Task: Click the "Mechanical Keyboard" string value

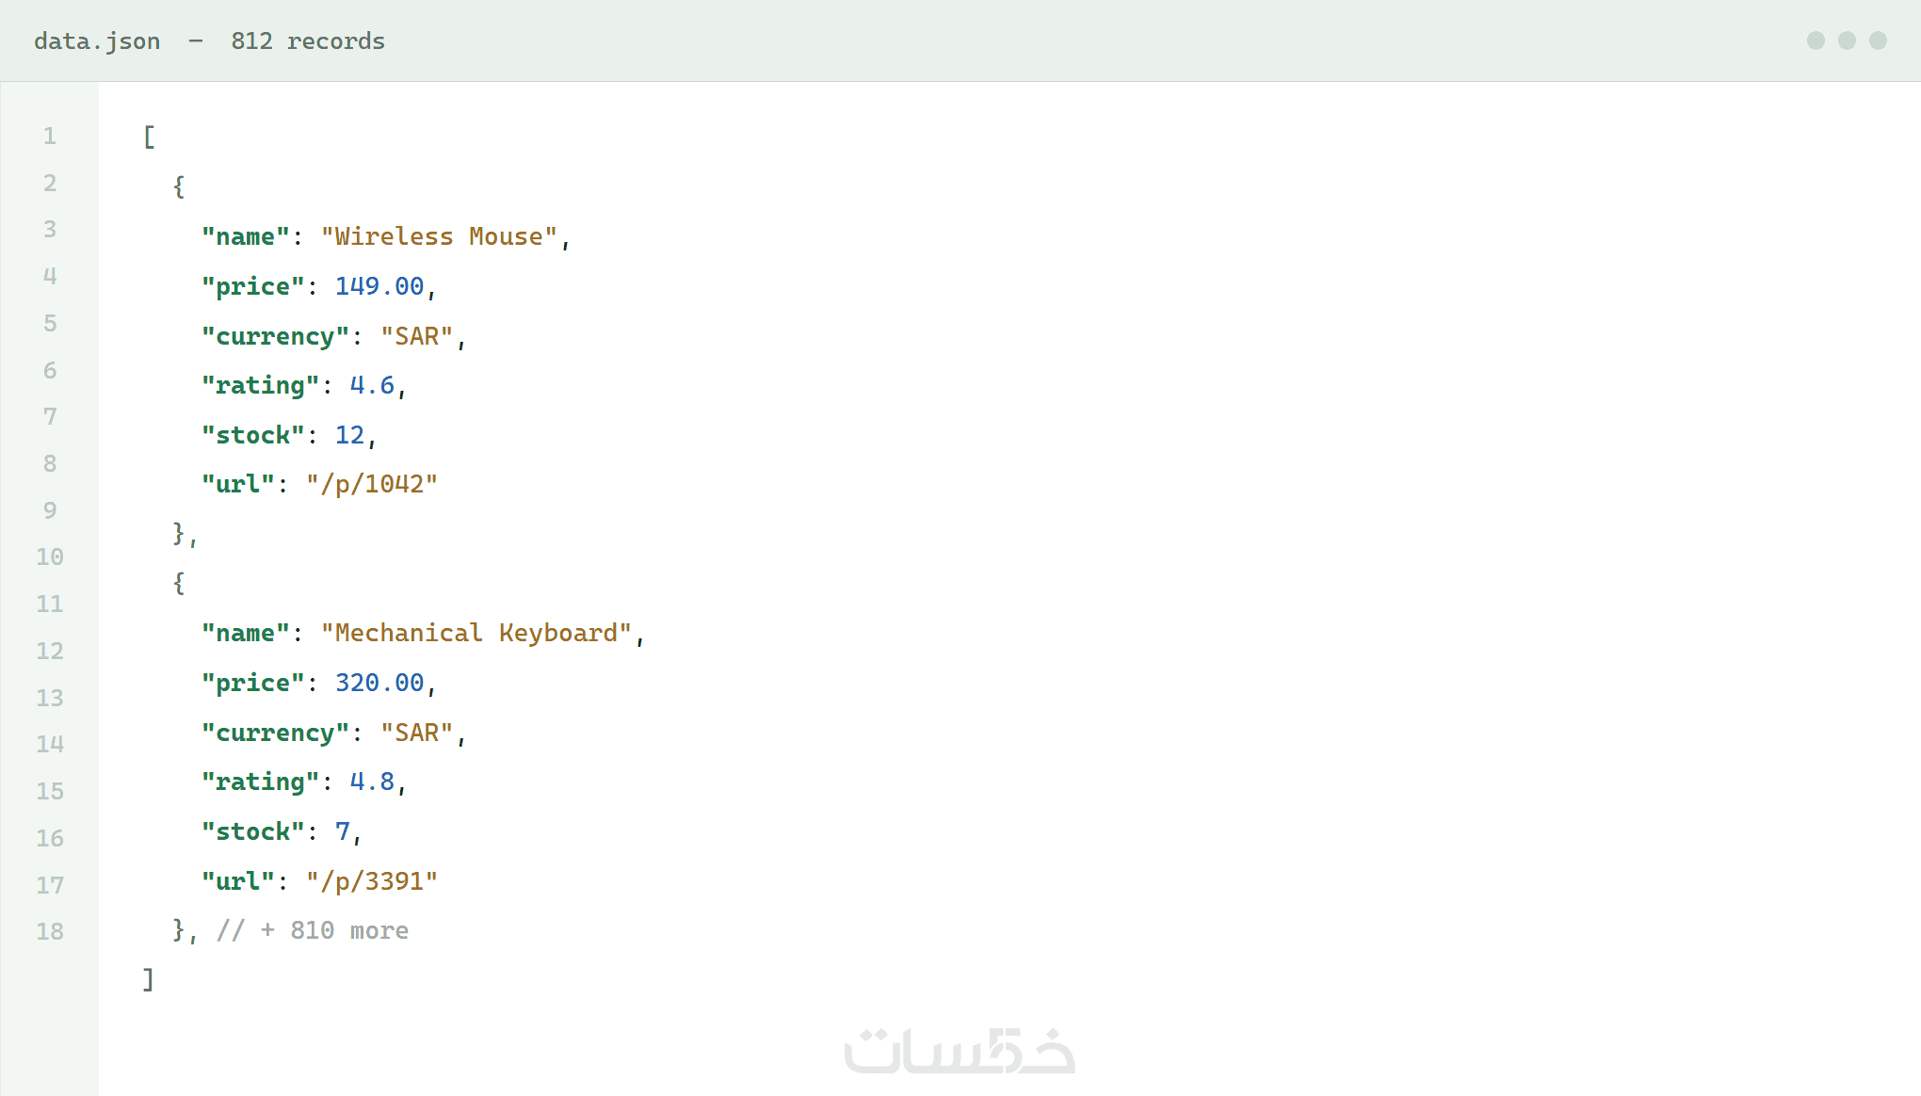Action: pyautogui.click(x=476, y=633)
